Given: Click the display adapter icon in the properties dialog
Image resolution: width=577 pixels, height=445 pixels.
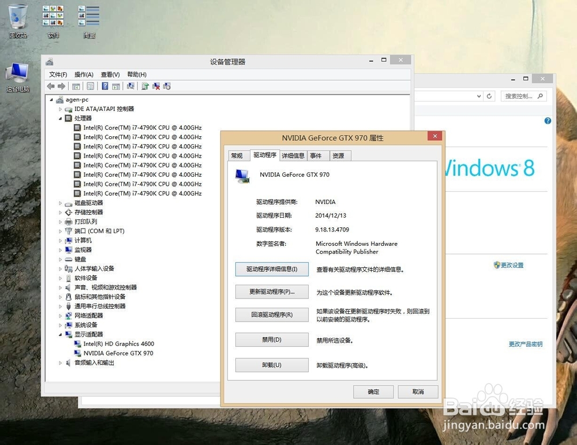Looking at the screenshot, I should [x=242, y=176].
